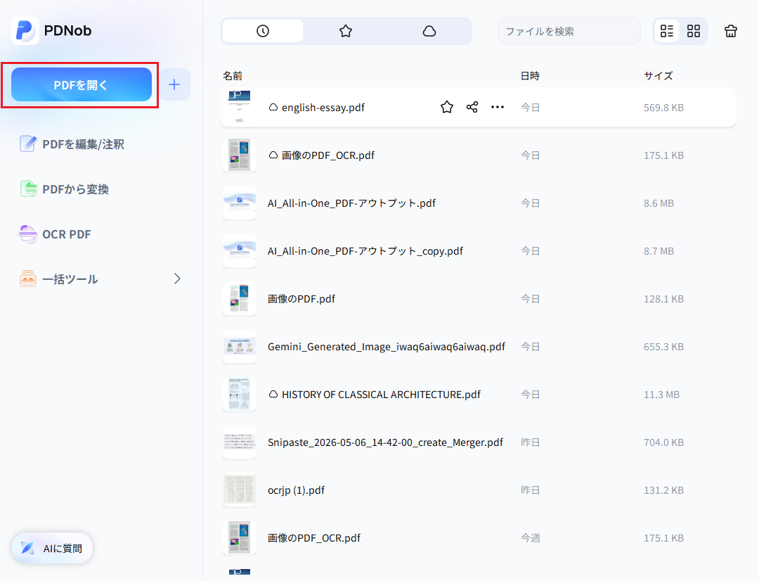
Task: Click the ファイルを検索 search field
Action: point(569,31)
